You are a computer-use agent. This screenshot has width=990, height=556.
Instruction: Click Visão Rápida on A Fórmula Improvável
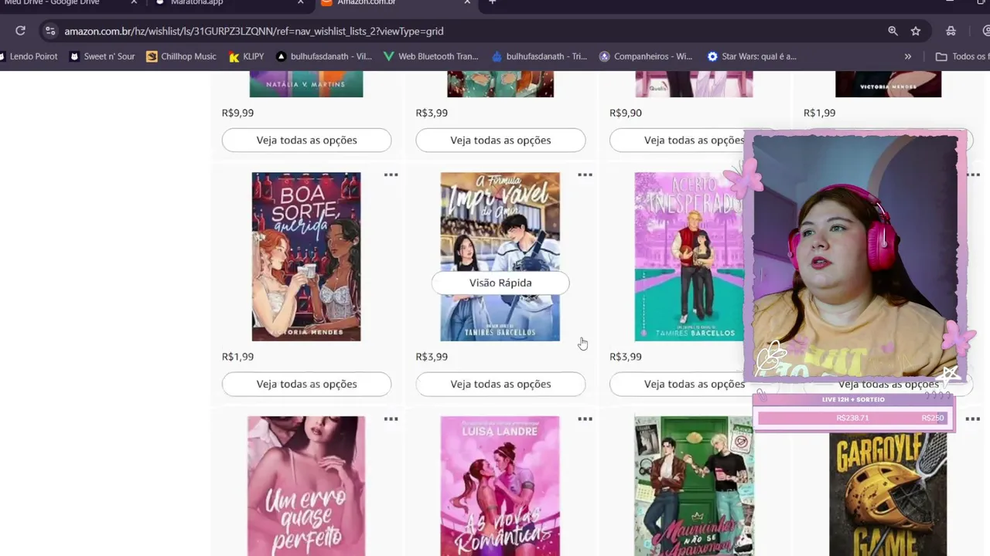coord(500,283)
